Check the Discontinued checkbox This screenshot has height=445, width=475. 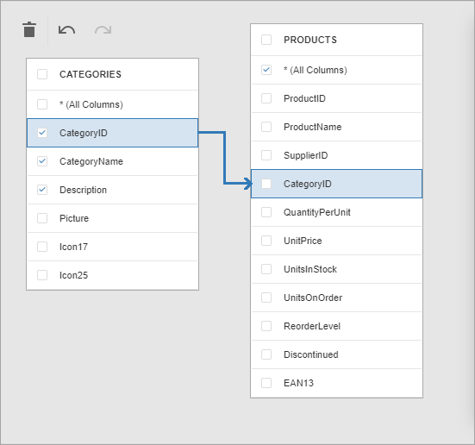point(266,354)
